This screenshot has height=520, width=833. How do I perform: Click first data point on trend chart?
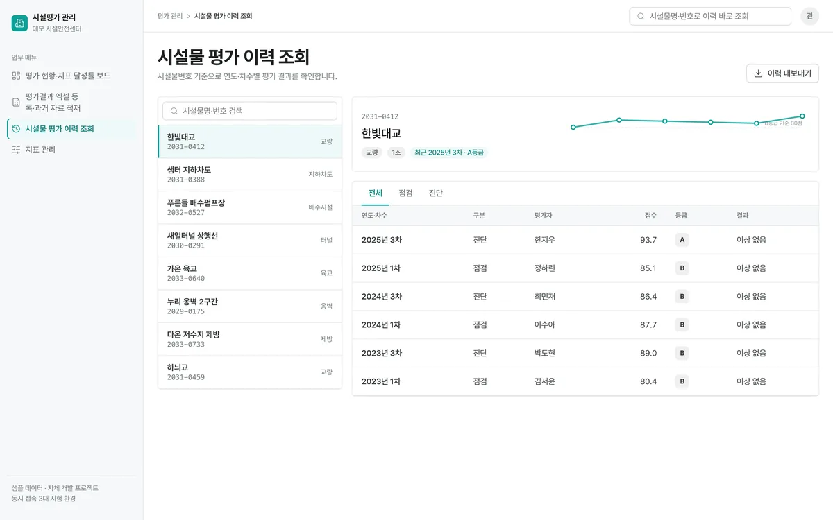[573, 127]
